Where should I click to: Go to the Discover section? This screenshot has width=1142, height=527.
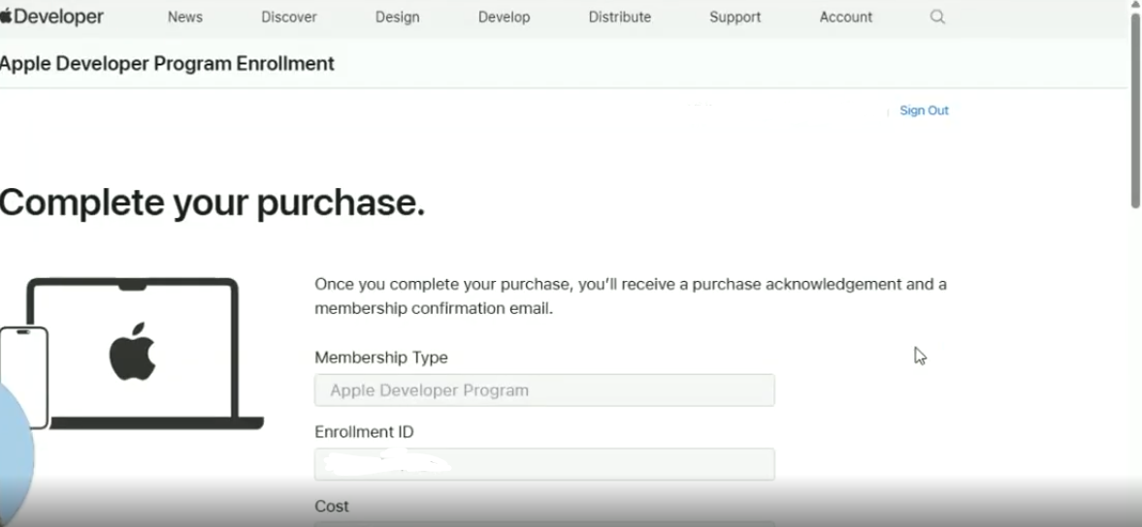pyautogui.click(x=289, y=16)
